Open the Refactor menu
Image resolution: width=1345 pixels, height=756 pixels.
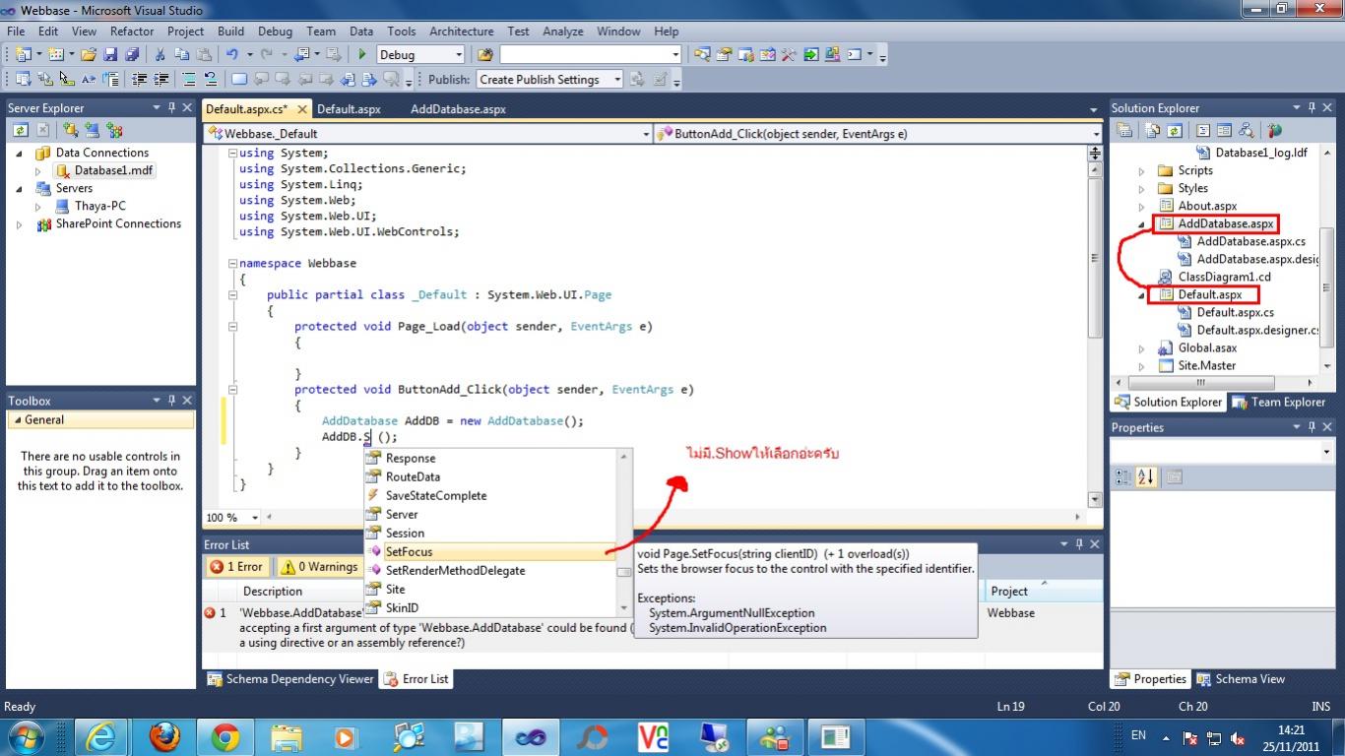click(132, 31)
